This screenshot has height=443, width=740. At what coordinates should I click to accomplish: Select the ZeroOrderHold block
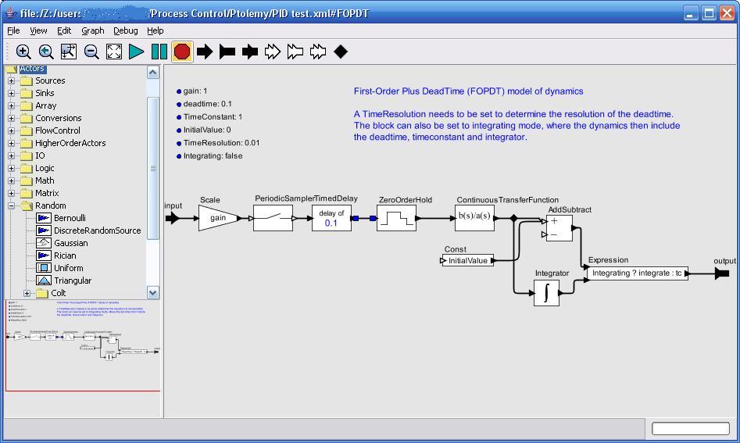point(396,219)
